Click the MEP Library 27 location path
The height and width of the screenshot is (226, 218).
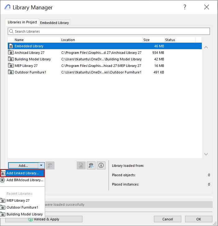point(101,66)
